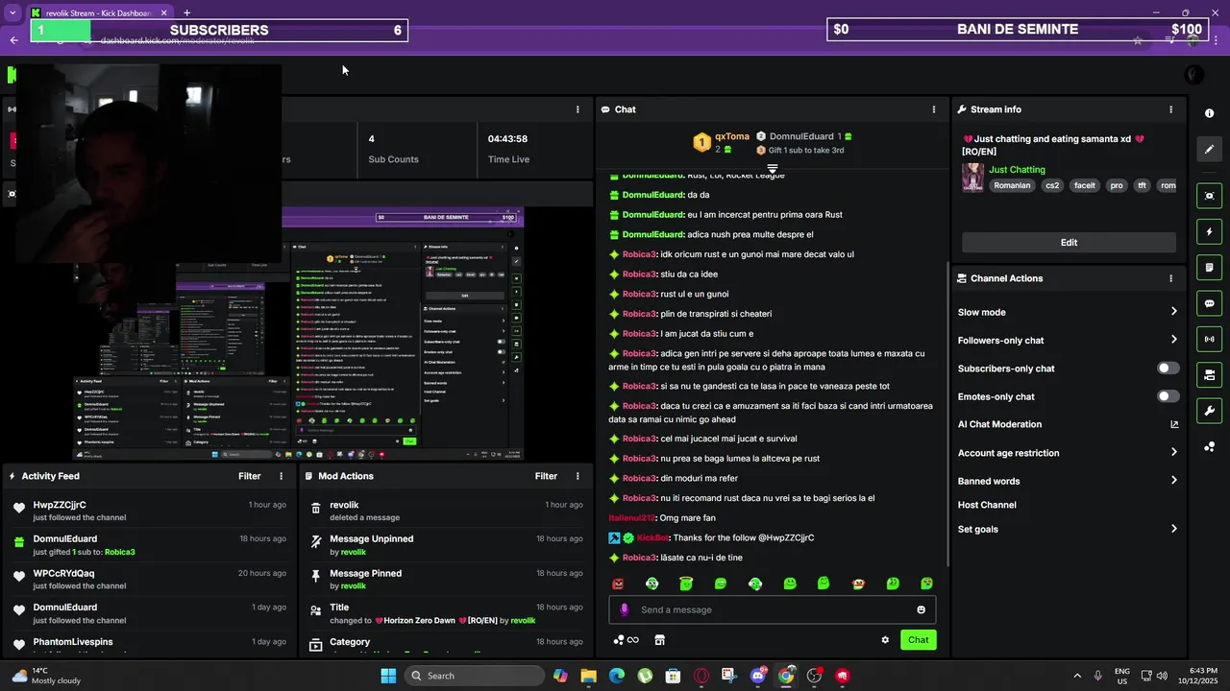This screenshot has height=691, width=1230.
Task: Select the Romanian stream tag
Action: coord(1012,186)
